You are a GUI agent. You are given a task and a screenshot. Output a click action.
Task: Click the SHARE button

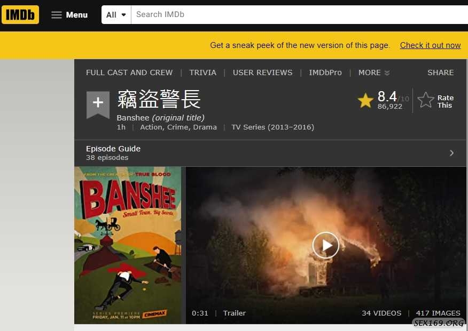tap(440, 72)
